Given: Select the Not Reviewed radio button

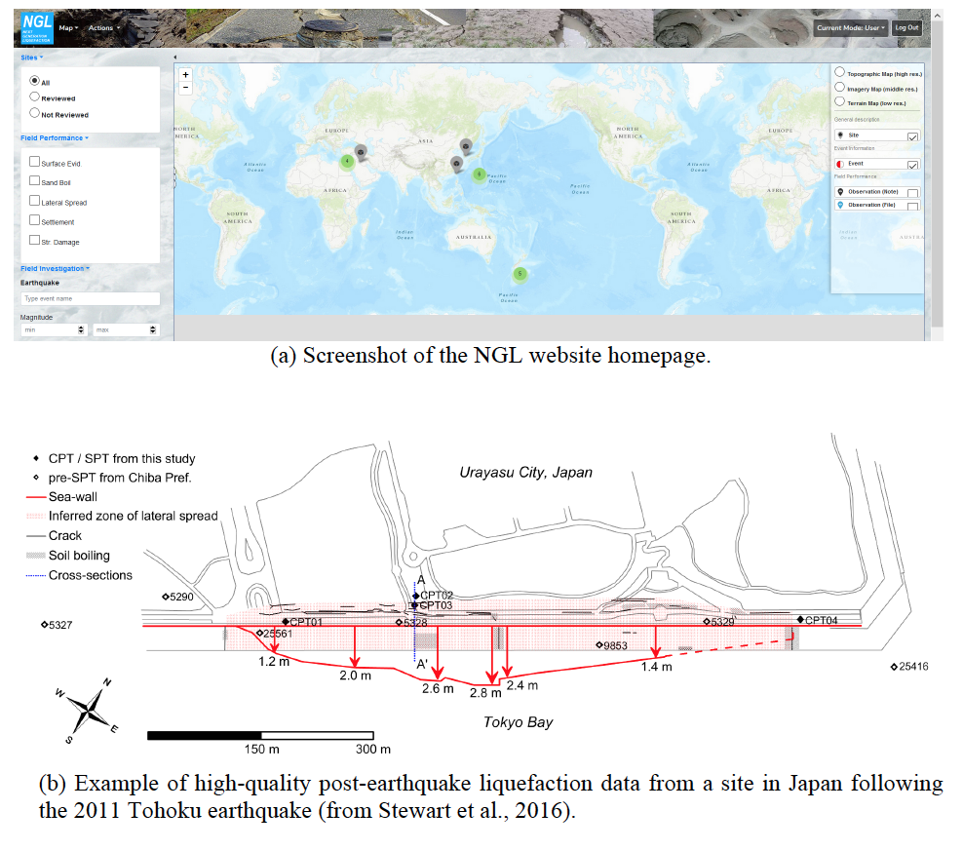Looking at the screenshot, I should click(x=35, y=113).
